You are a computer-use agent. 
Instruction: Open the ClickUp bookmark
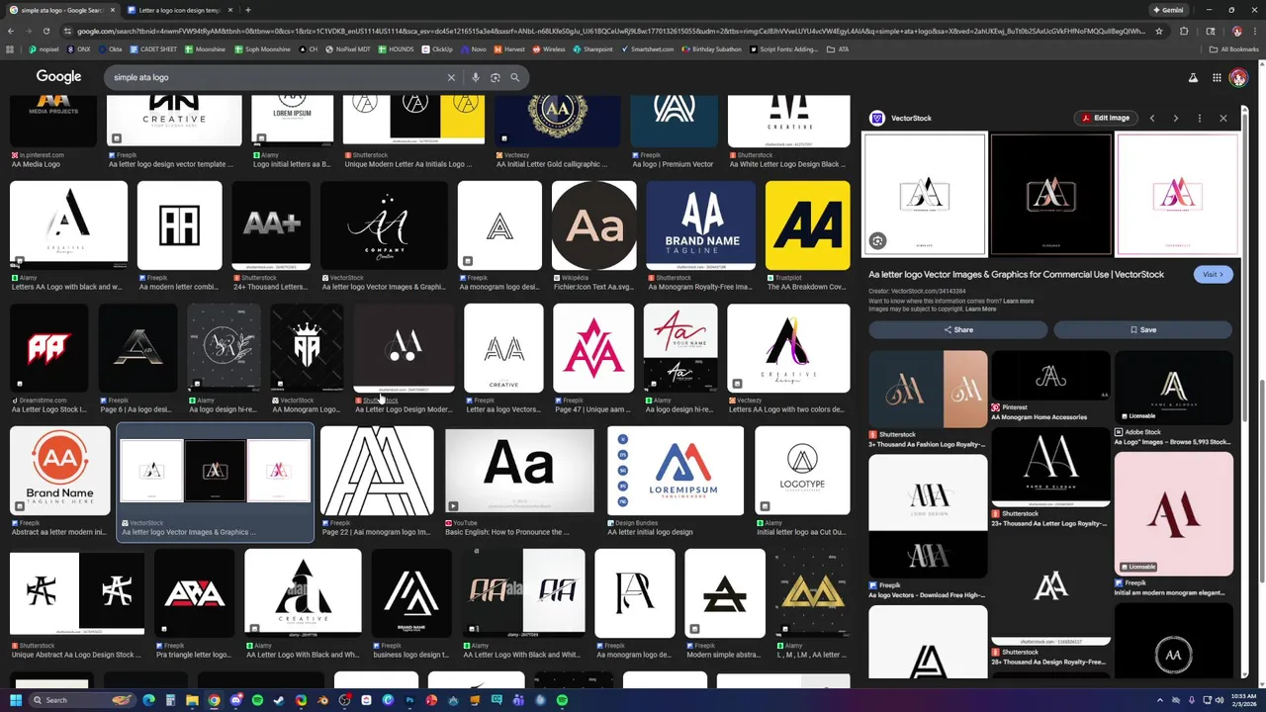(437, 49)
